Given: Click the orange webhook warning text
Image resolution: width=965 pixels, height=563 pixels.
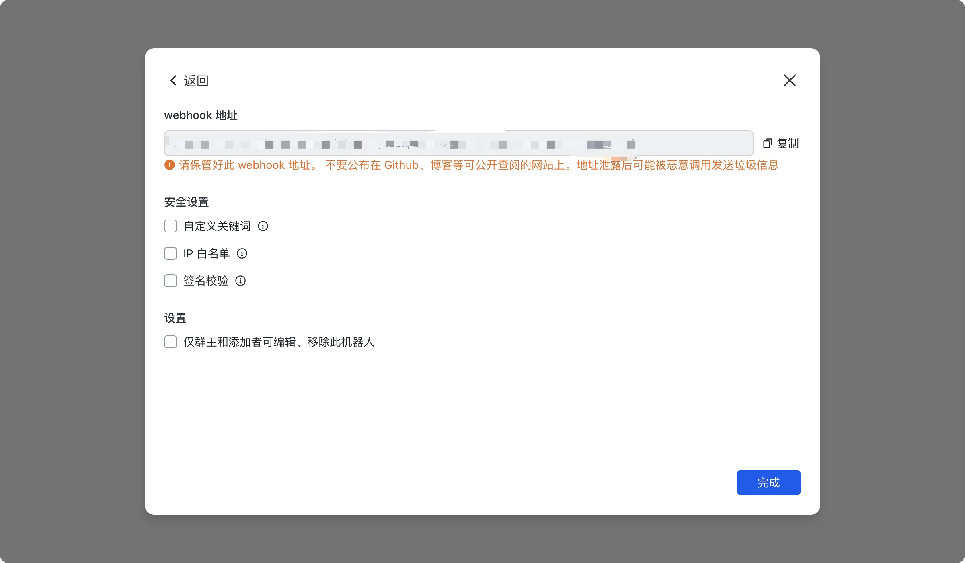Looking at the screenshot, I should (x=478, y=165).
